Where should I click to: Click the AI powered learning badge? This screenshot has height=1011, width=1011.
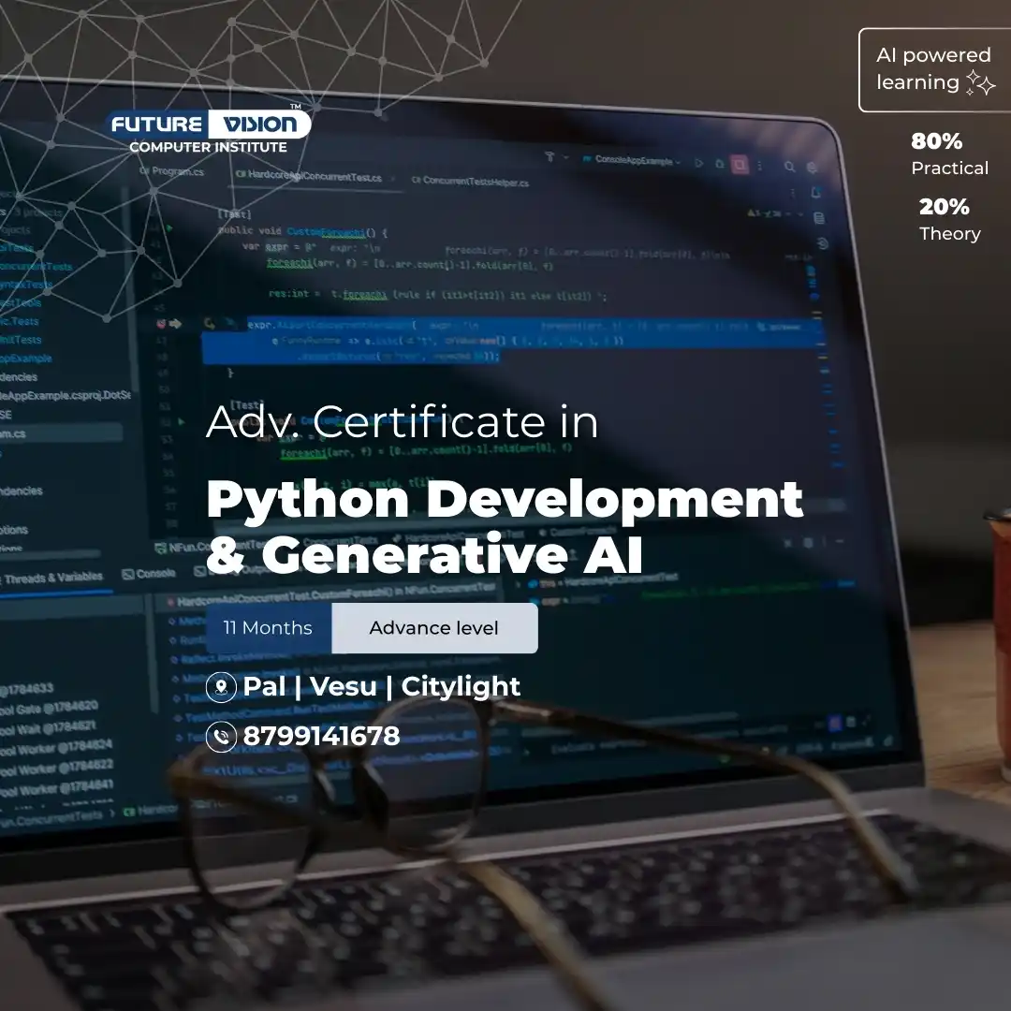point(935,69)
